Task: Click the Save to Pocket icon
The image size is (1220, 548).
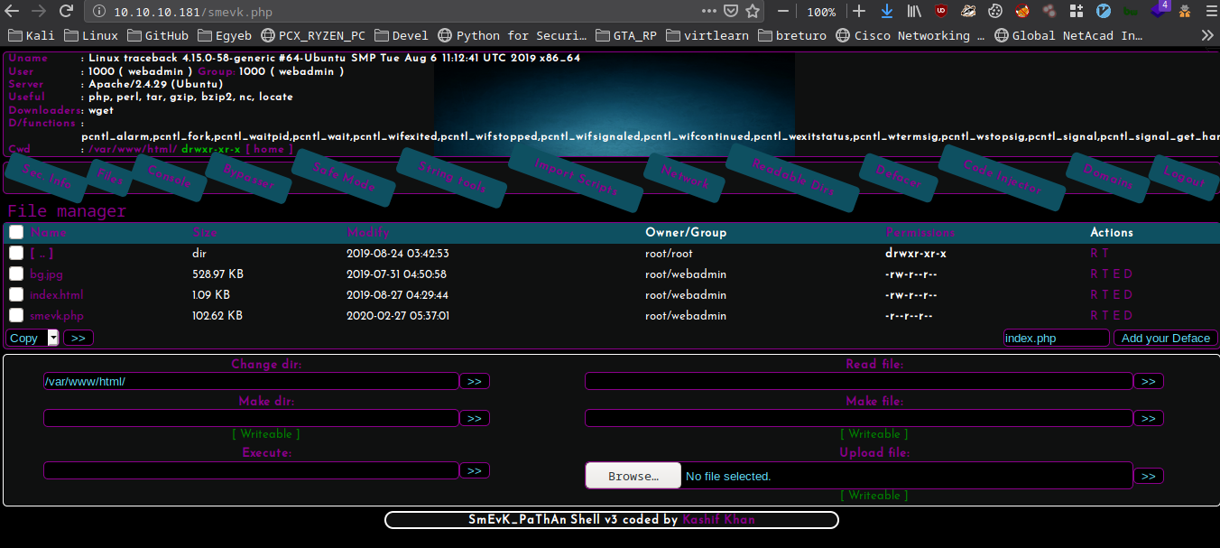Action: pyautogui.click(x=730, y=12)
